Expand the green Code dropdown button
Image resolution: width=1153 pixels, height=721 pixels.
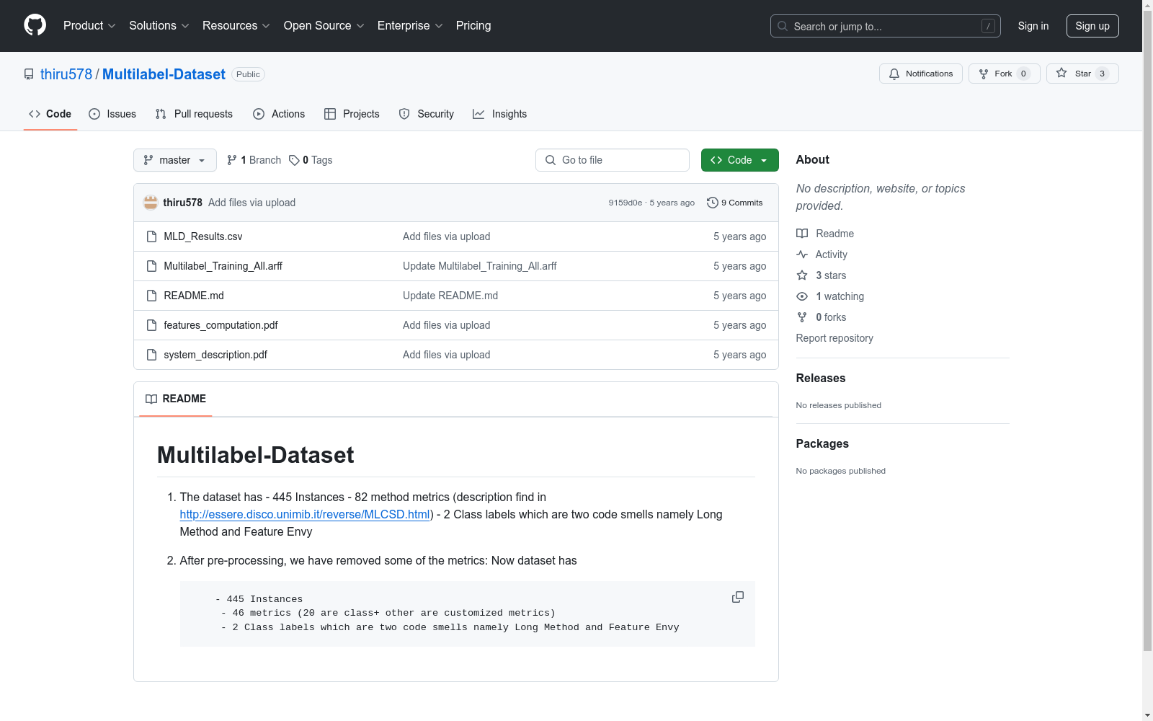click(x=740, y=160)
